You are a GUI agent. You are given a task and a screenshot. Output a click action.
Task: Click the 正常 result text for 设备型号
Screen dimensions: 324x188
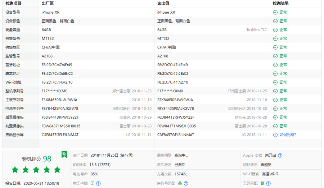[x=283, y=12]
